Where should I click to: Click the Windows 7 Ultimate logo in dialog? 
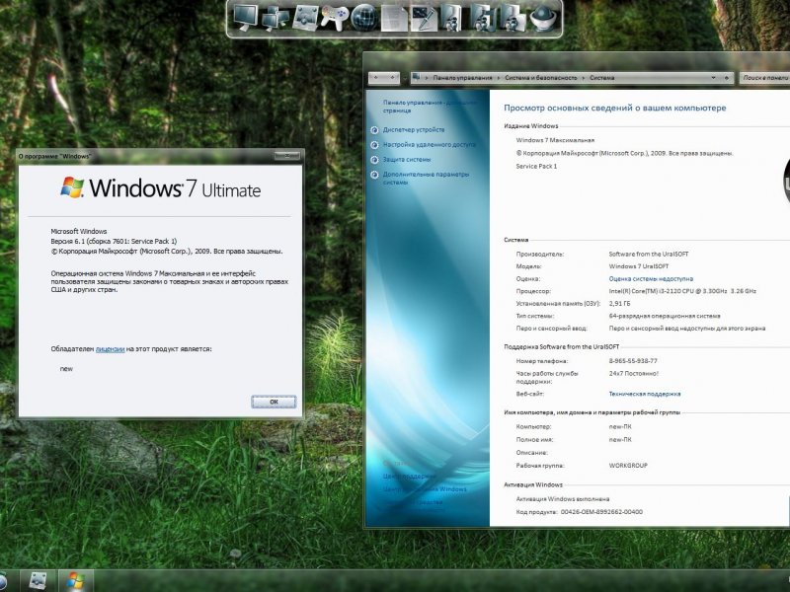click(160, 187)
